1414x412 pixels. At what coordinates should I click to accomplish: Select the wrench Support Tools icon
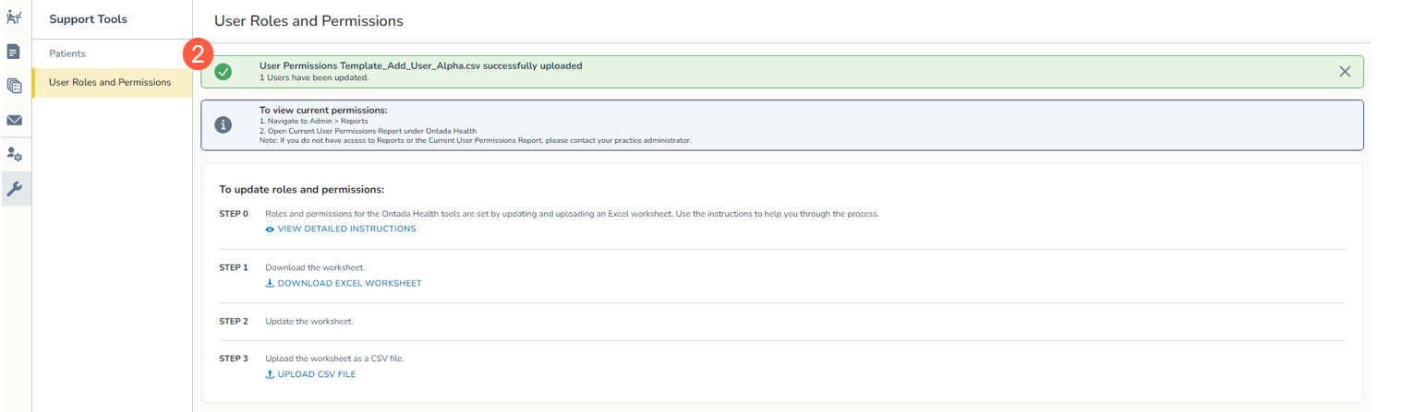[x=15, y=188]
